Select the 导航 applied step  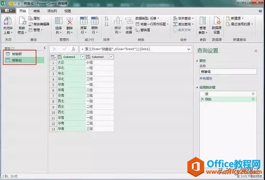click(228, 99)
